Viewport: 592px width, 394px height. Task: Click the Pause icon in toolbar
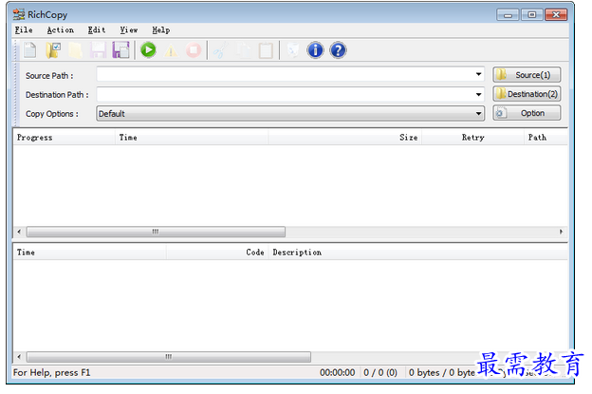click(x=172, y=50)
